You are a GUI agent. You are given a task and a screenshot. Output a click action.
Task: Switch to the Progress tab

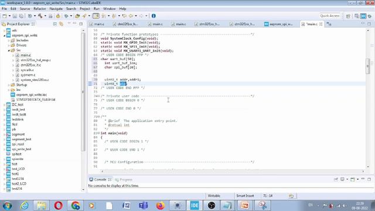tap(124, 180)
